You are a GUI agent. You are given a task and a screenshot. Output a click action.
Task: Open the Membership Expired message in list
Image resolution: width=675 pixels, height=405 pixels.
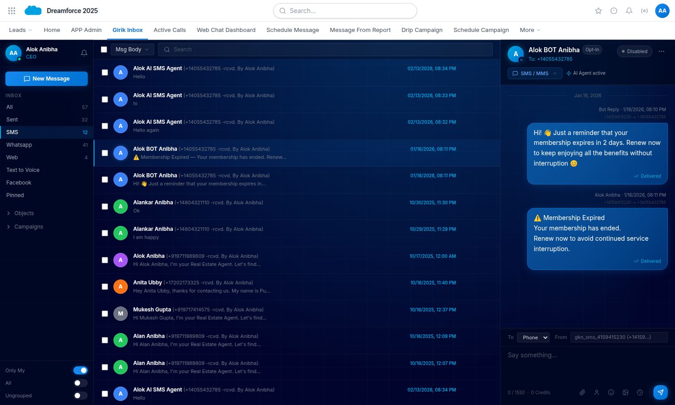pos(297,153)
